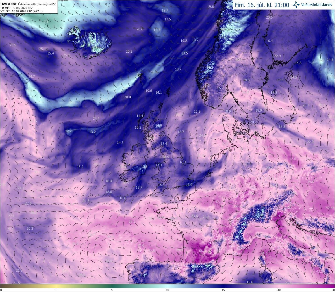This screenshot has width=335, height=292.
Task: Click the 24.0 value label on Norway's coast
Action: [x=219, y=21]
